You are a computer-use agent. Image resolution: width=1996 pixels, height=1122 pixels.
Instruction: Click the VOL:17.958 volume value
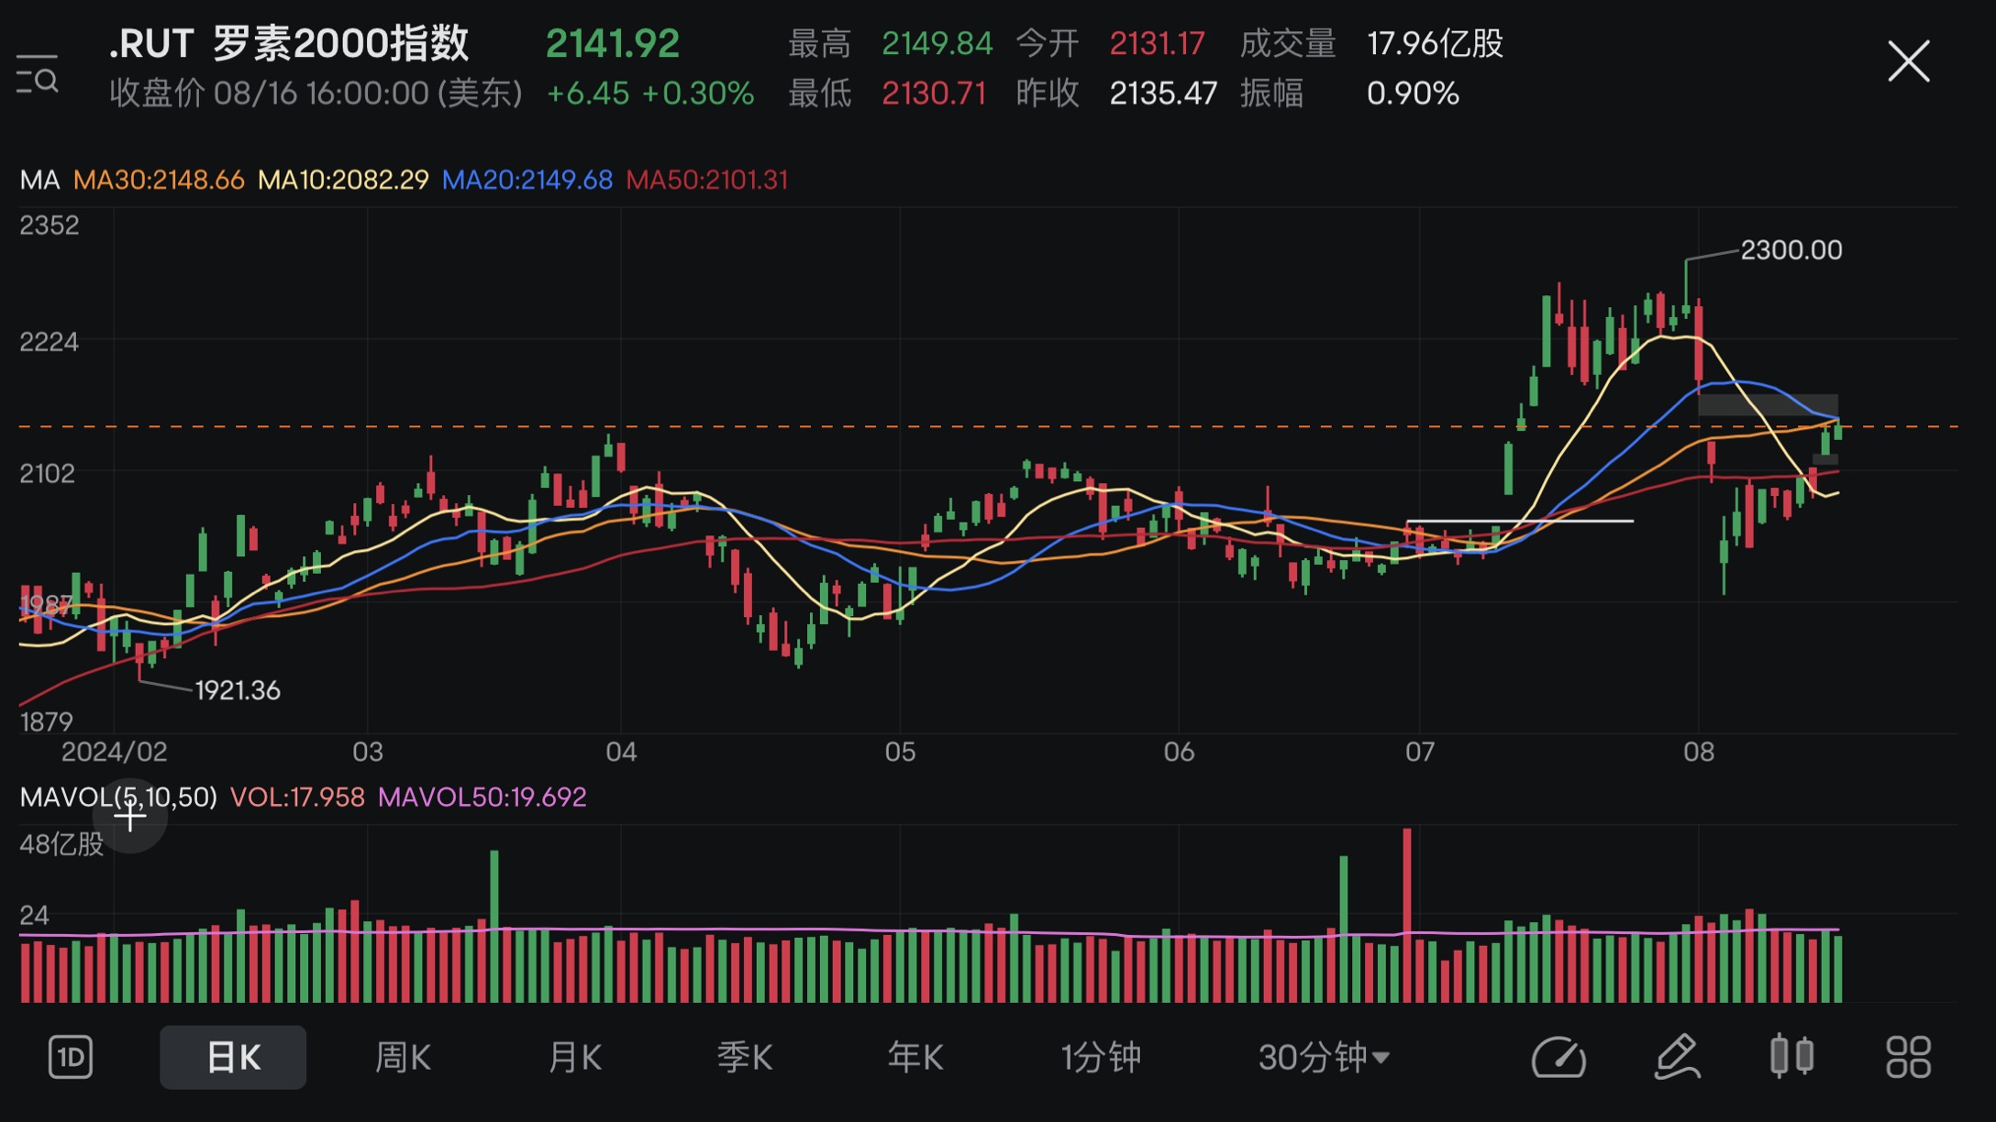(297, 797)
